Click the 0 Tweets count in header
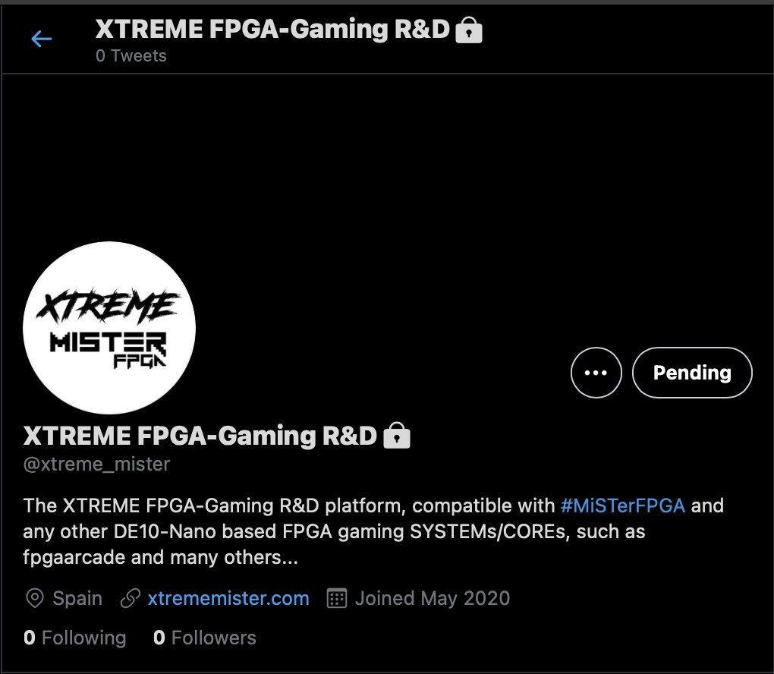774x674 pixels. pyautogui.click(x=131, y=56)
